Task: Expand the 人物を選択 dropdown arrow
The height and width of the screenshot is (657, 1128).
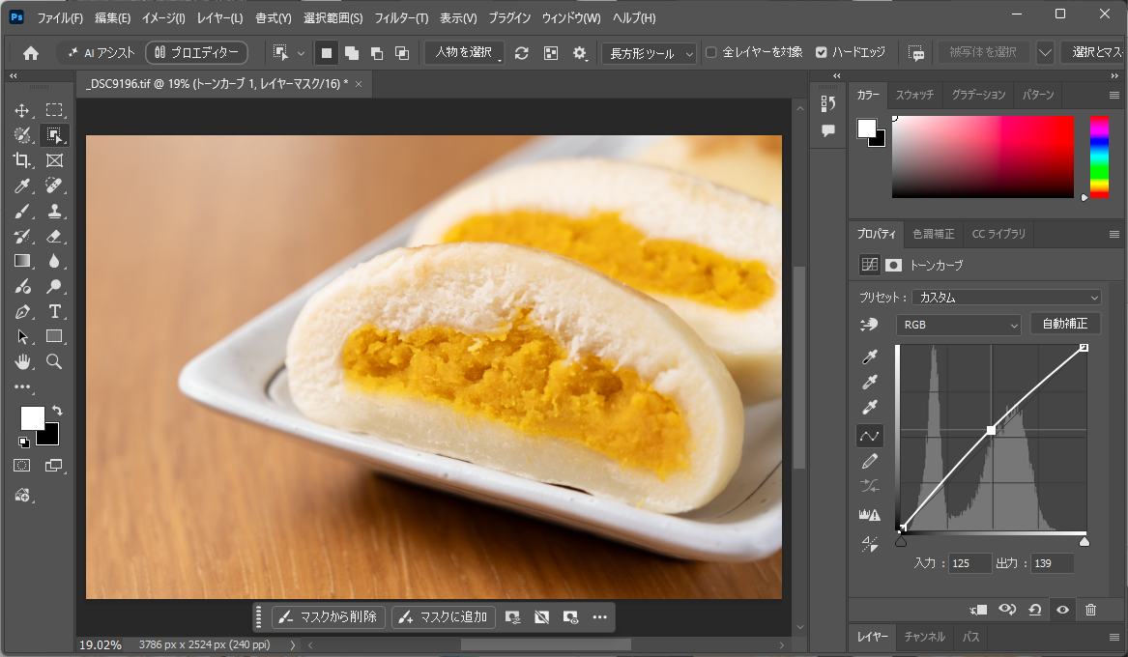Action: (x=500, y=59)
